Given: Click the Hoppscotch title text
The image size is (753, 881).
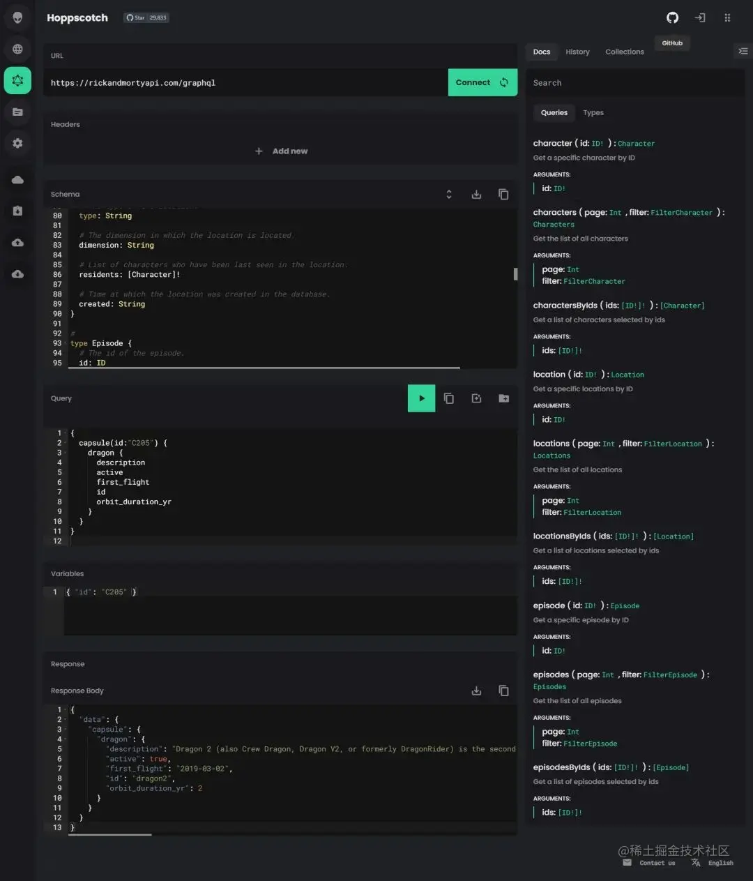Looking at the screenshot, I should click(77, 17).
